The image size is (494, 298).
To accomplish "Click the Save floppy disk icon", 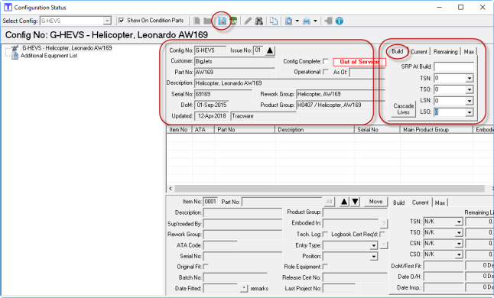I will (x=222, y=21).
